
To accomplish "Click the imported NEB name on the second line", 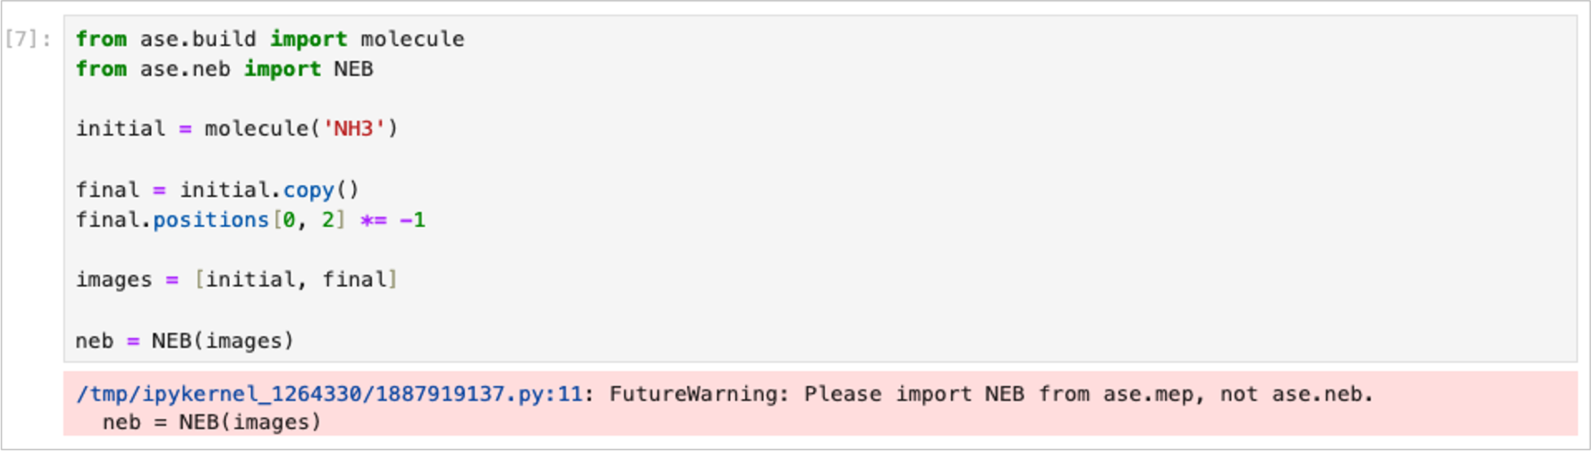I will pos(353,69).
